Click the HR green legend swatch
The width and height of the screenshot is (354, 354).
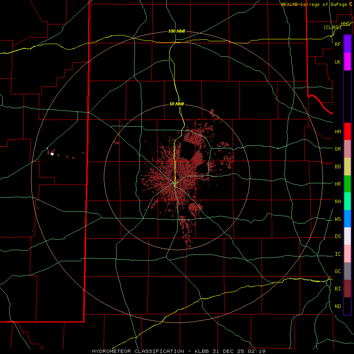[x=347, y=184]
